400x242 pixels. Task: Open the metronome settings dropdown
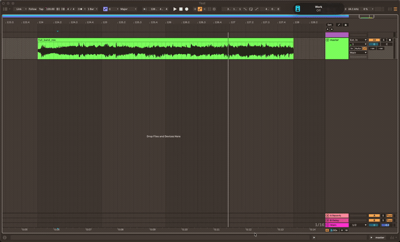[85, 9]
